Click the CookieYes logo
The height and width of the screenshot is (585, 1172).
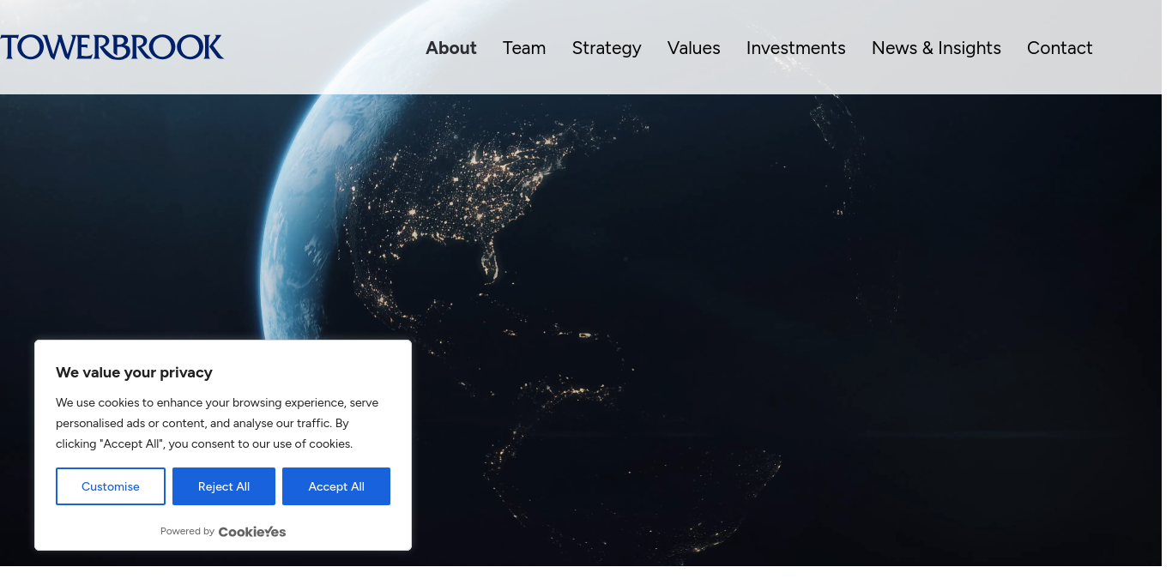tap(251, 532)
